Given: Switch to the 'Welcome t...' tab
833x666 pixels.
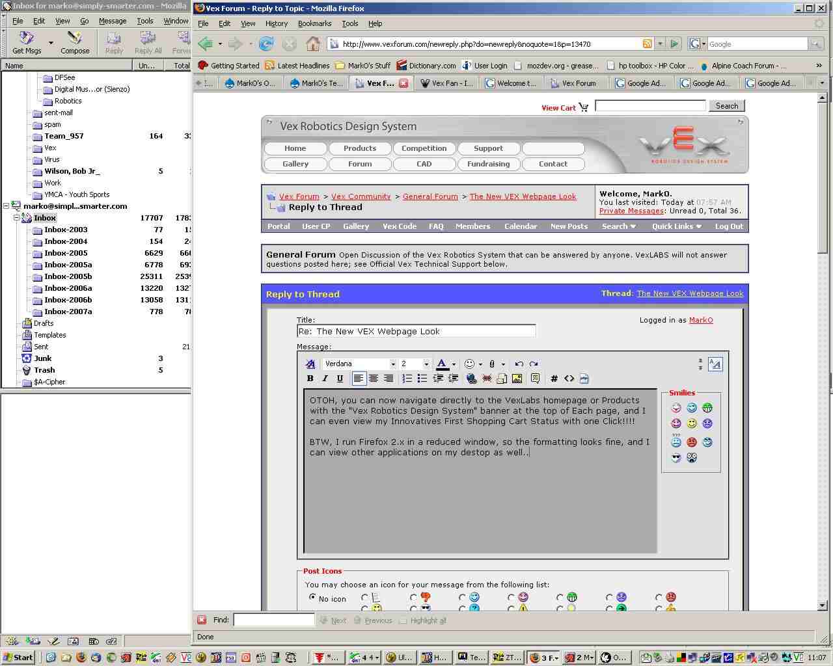Looking at the screenshot, I should (x=512, y=83).
